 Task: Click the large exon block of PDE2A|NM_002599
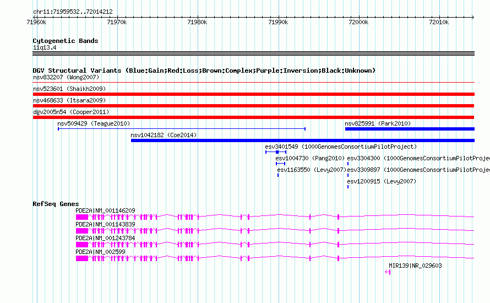(x=82, y=258)
